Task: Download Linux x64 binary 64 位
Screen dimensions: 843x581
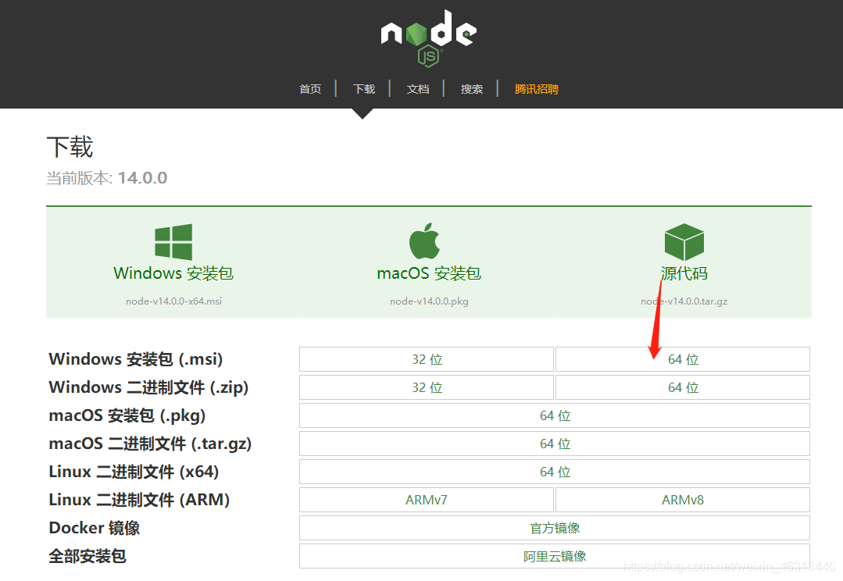Action: (x=554, y=472)
